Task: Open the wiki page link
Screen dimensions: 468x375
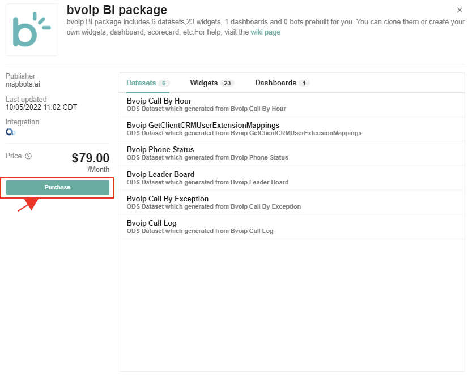Action: tap(265, 32)
